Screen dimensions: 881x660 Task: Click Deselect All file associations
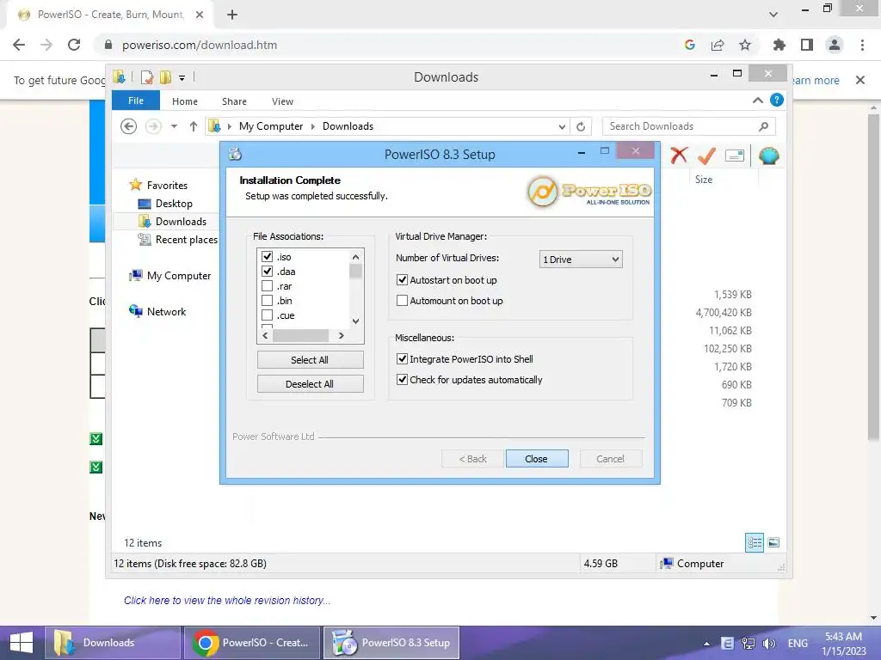310,384
